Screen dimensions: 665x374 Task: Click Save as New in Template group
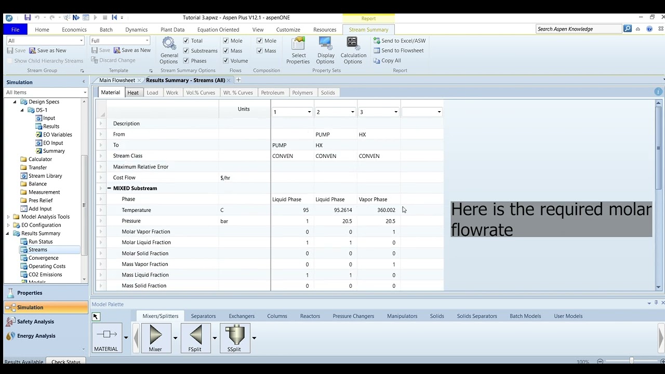[132, 50]
